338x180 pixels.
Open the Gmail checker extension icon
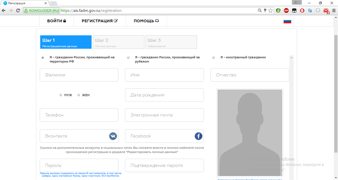pyautogui.click(x=326, y=11)
